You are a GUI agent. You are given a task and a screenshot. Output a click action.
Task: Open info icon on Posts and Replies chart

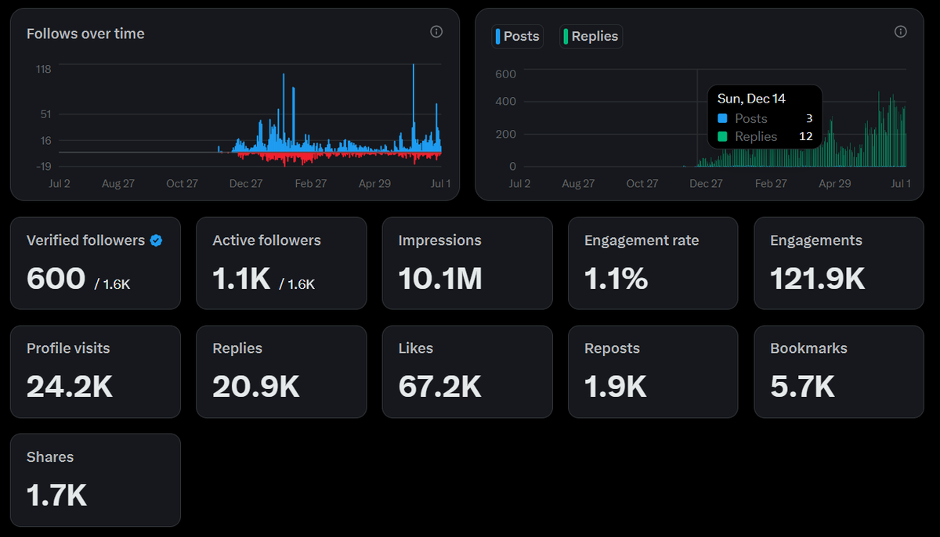coord(901,32)
